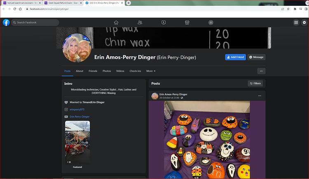Open the Marketplace storefront icon
This screenshot has width=309, height=179.
point(187,23)
